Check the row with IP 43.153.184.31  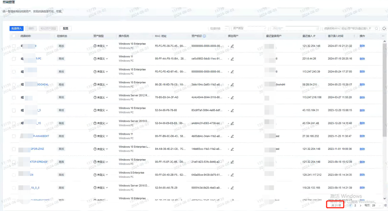(14, 110)
